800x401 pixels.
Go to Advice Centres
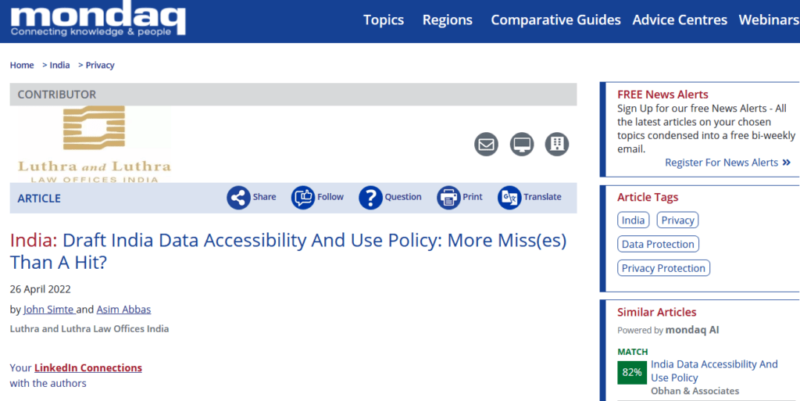pyautogui.click(x=680, y=20)
